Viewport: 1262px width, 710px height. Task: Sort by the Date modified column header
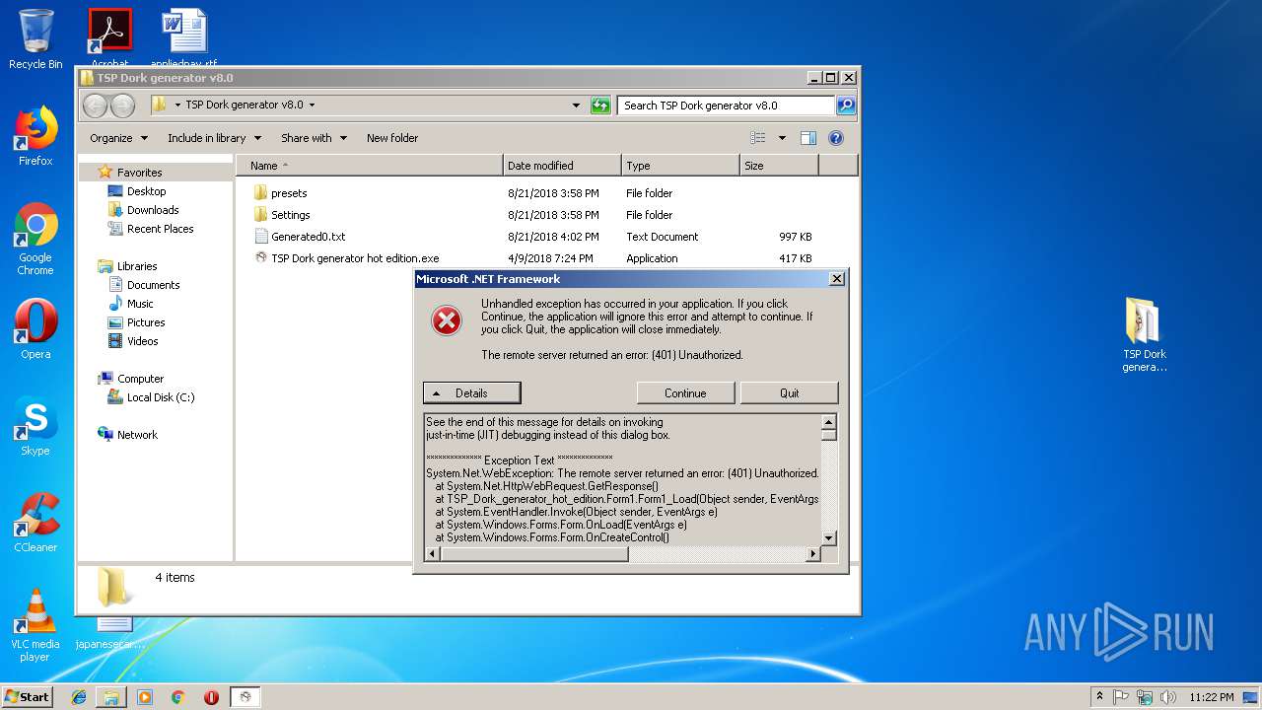[562, 166]
